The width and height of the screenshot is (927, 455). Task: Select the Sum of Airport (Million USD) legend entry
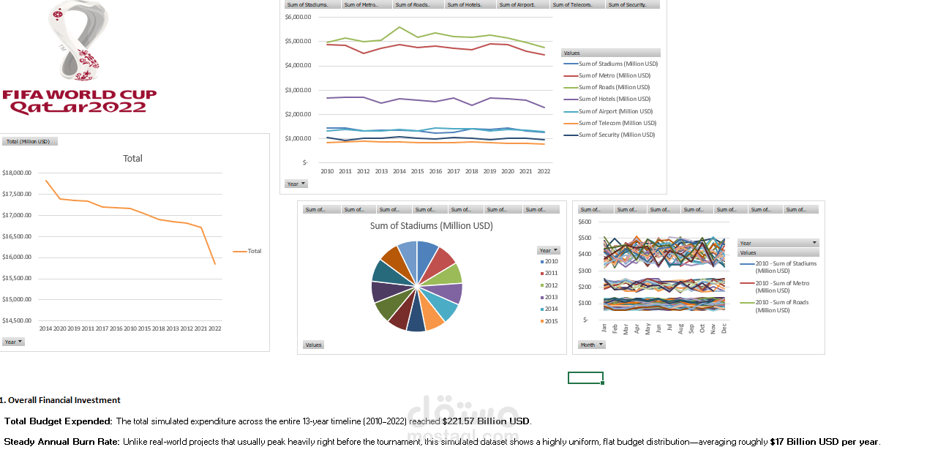tap(608, 111)
